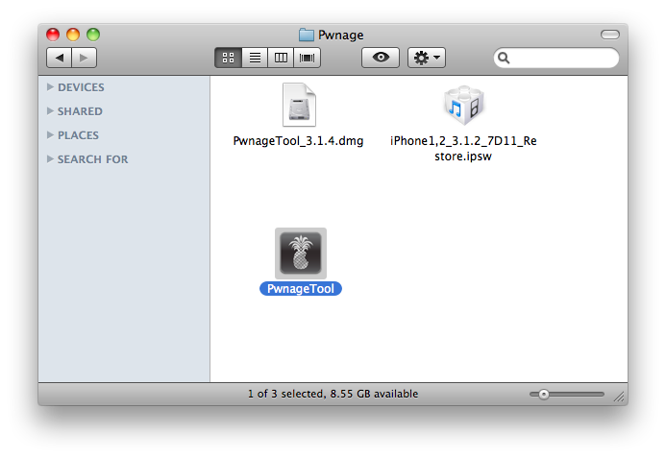Select the PwnageTool_3.1.4.dmg disk image icon
This screenshot has height=458, width=666.
pos(299,107)
